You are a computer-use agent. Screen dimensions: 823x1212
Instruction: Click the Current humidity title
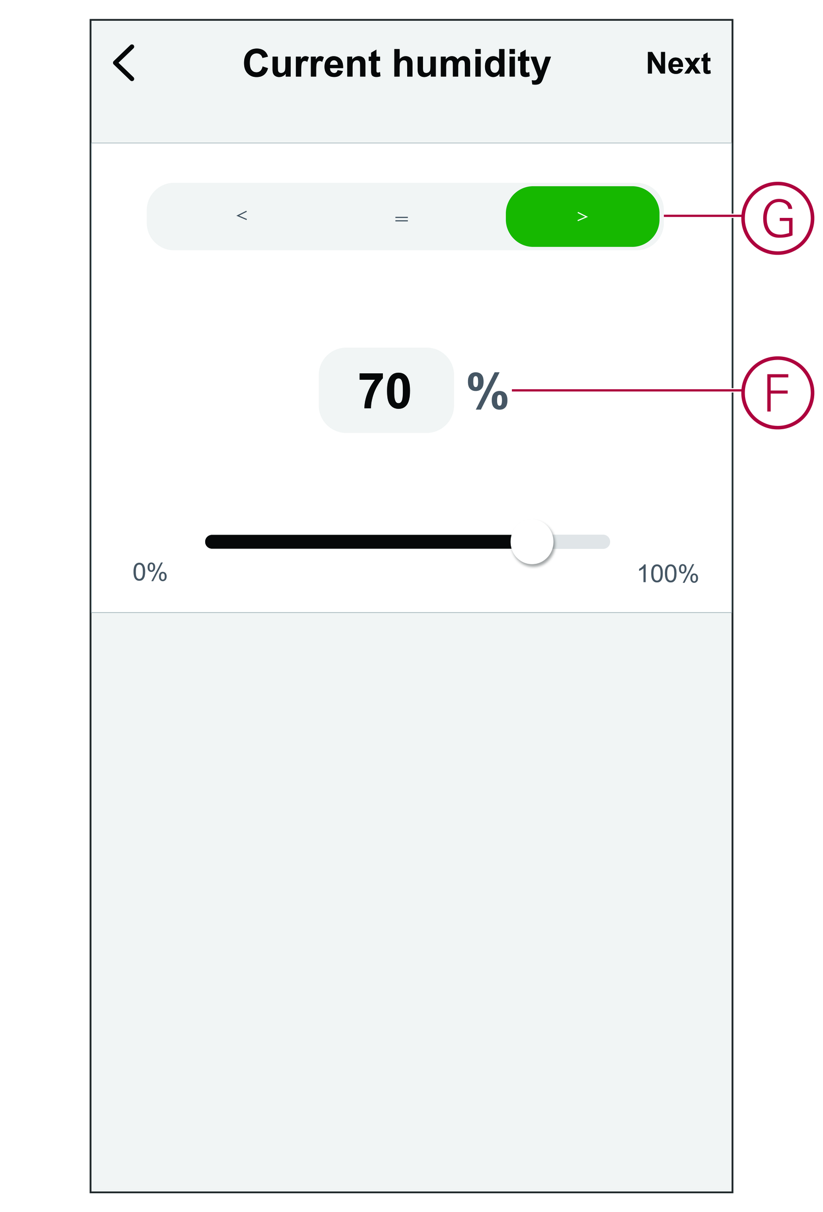397,64
